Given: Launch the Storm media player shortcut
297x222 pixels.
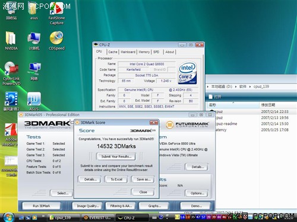Looking at the screenshot, I should (x=11, y=101).
